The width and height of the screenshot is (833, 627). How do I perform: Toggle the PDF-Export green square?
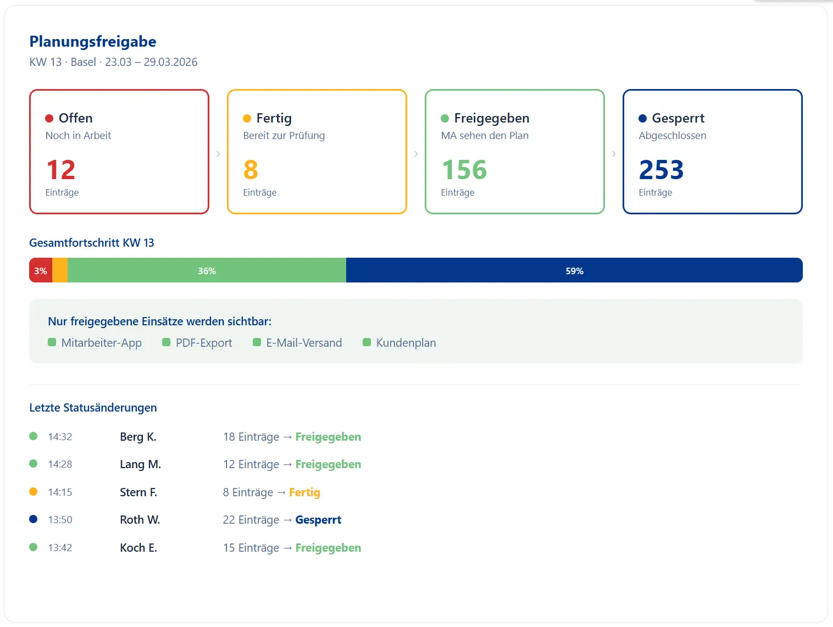[x=166, y=342]
